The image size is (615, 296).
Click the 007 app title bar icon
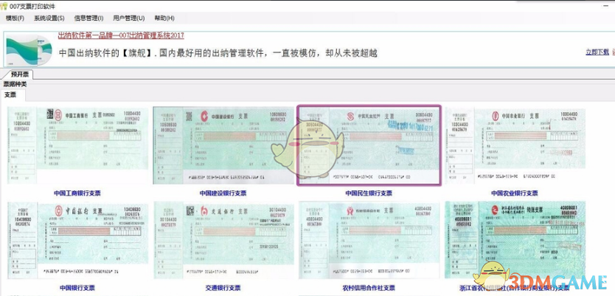[x=4, y=7]
